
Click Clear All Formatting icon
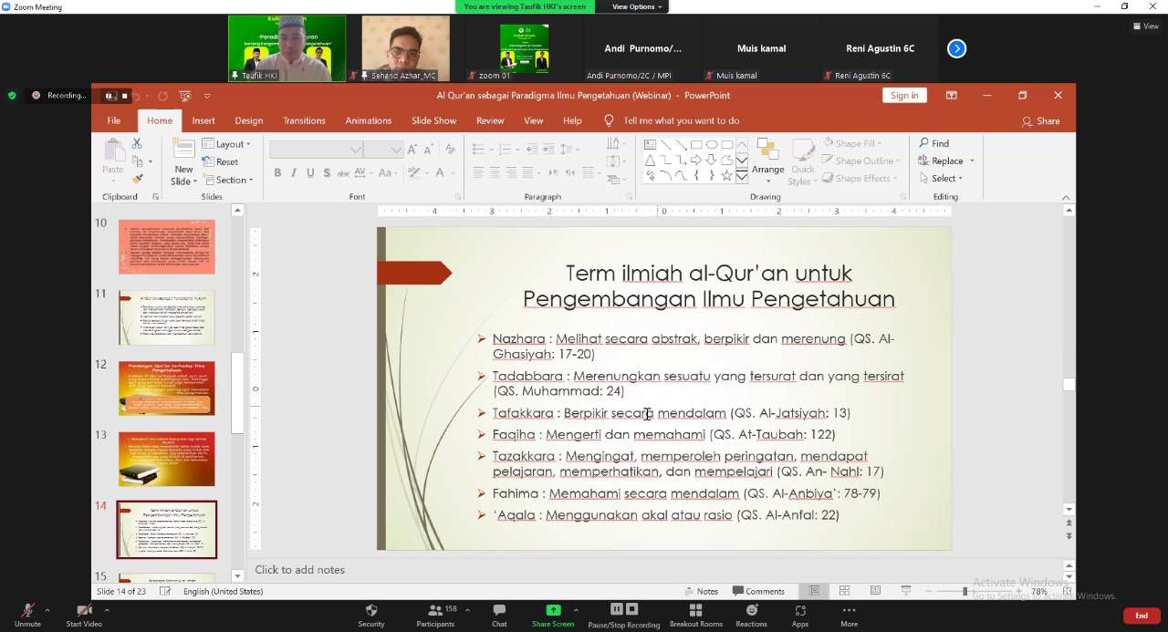click(449, 150)
